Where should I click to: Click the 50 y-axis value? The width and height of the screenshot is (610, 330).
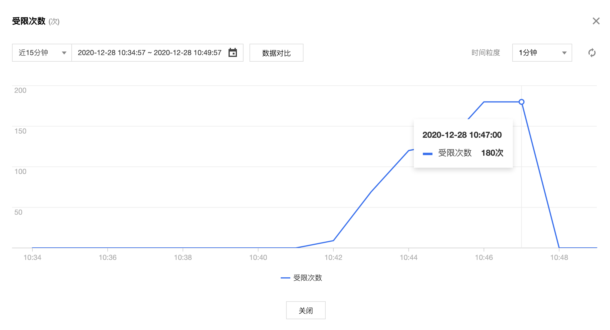(18, 212)
